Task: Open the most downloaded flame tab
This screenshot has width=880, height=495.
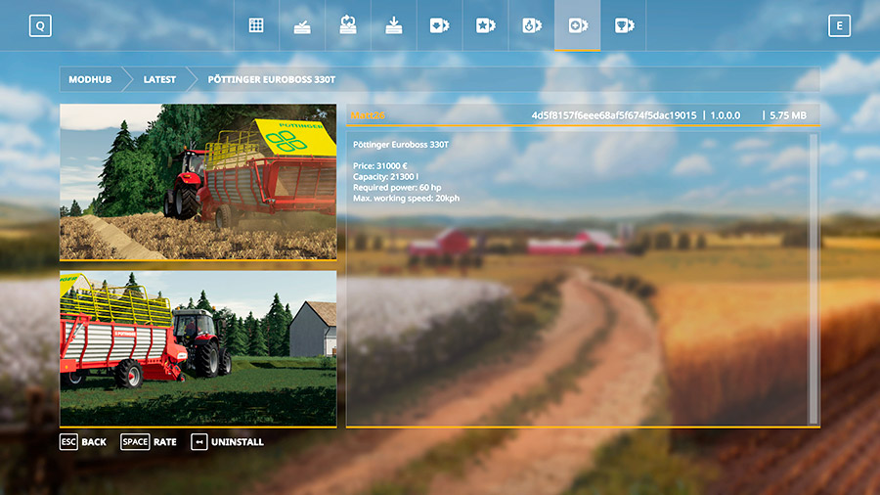Action: click(x=532, y=25)
